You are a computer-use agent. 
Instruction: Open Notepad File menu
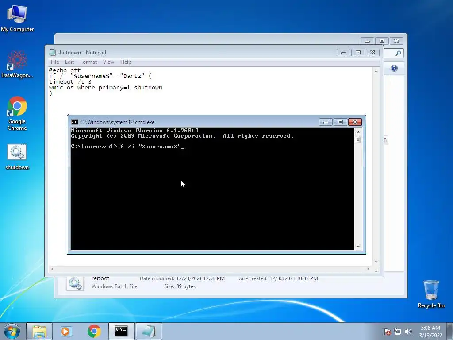pos(55,62)
